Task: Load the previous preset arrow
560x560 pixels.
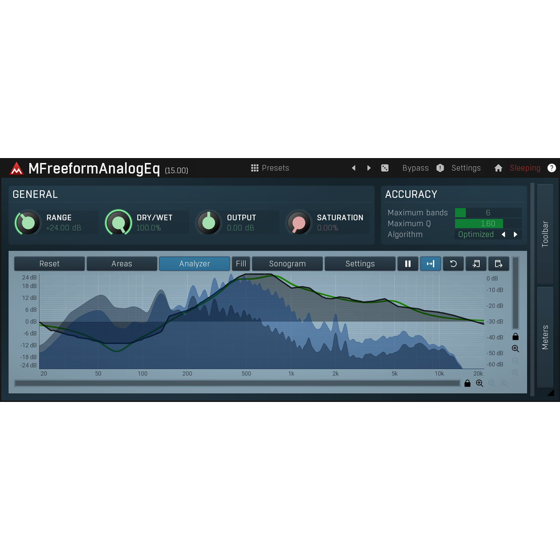Action: (353, 168)
